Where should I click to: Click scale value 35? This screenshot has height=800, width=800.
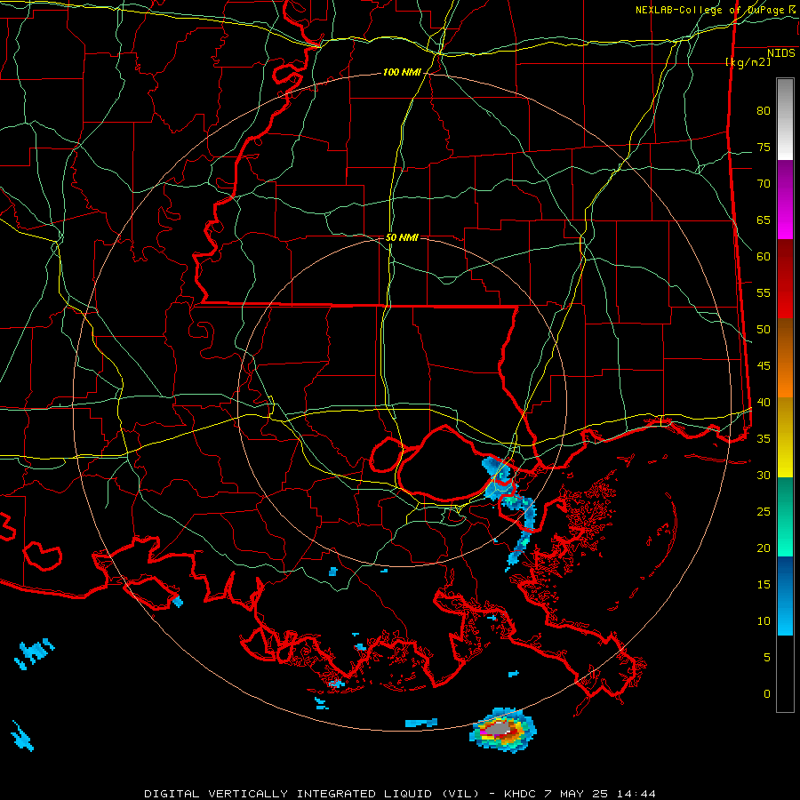pos(764,439)
